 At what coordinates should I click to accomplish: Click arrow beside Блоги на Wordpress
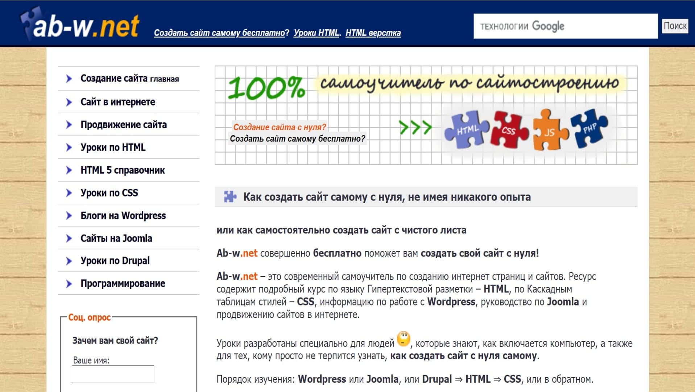tap(69, 216)
